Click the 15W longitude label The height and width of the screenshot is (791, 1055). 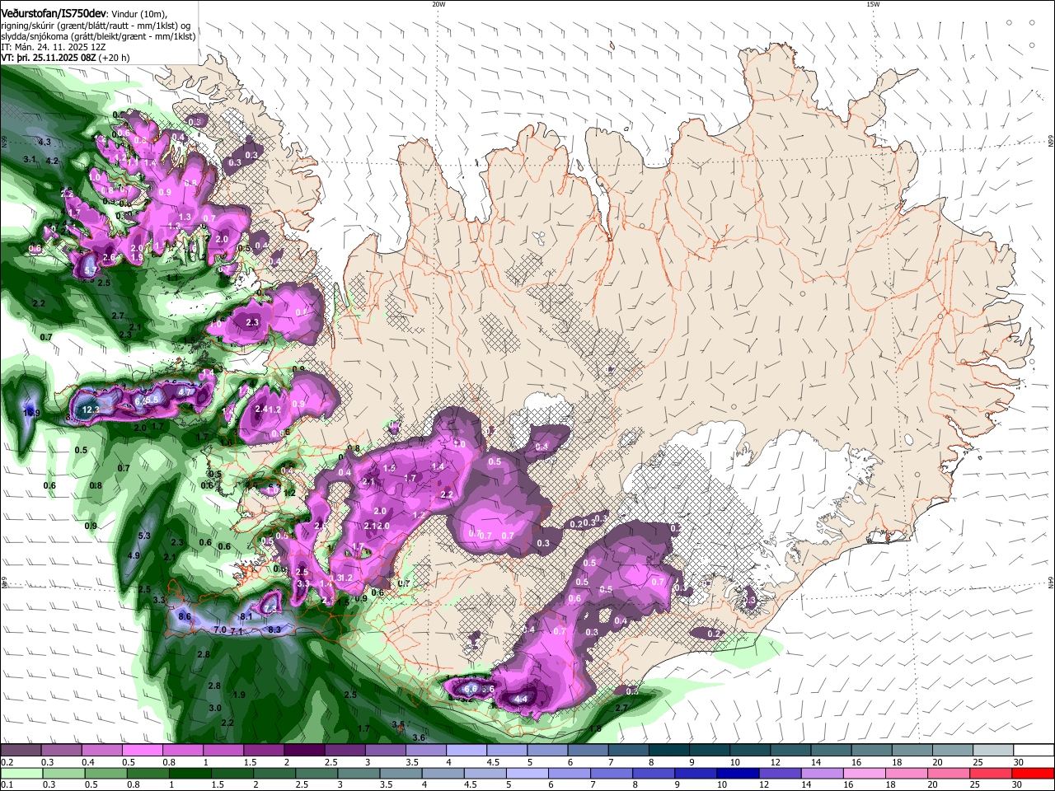coord(873,4)
